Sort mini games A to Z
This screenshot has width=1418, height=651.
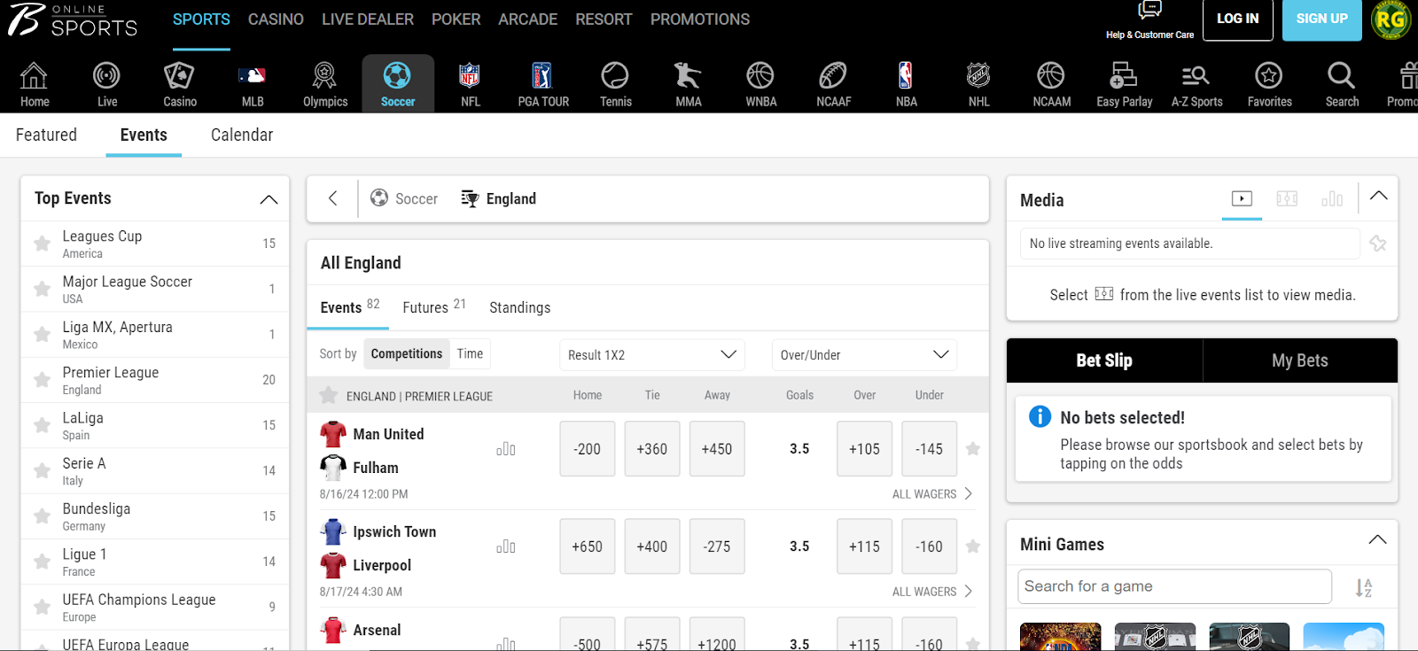(1364, 587)
